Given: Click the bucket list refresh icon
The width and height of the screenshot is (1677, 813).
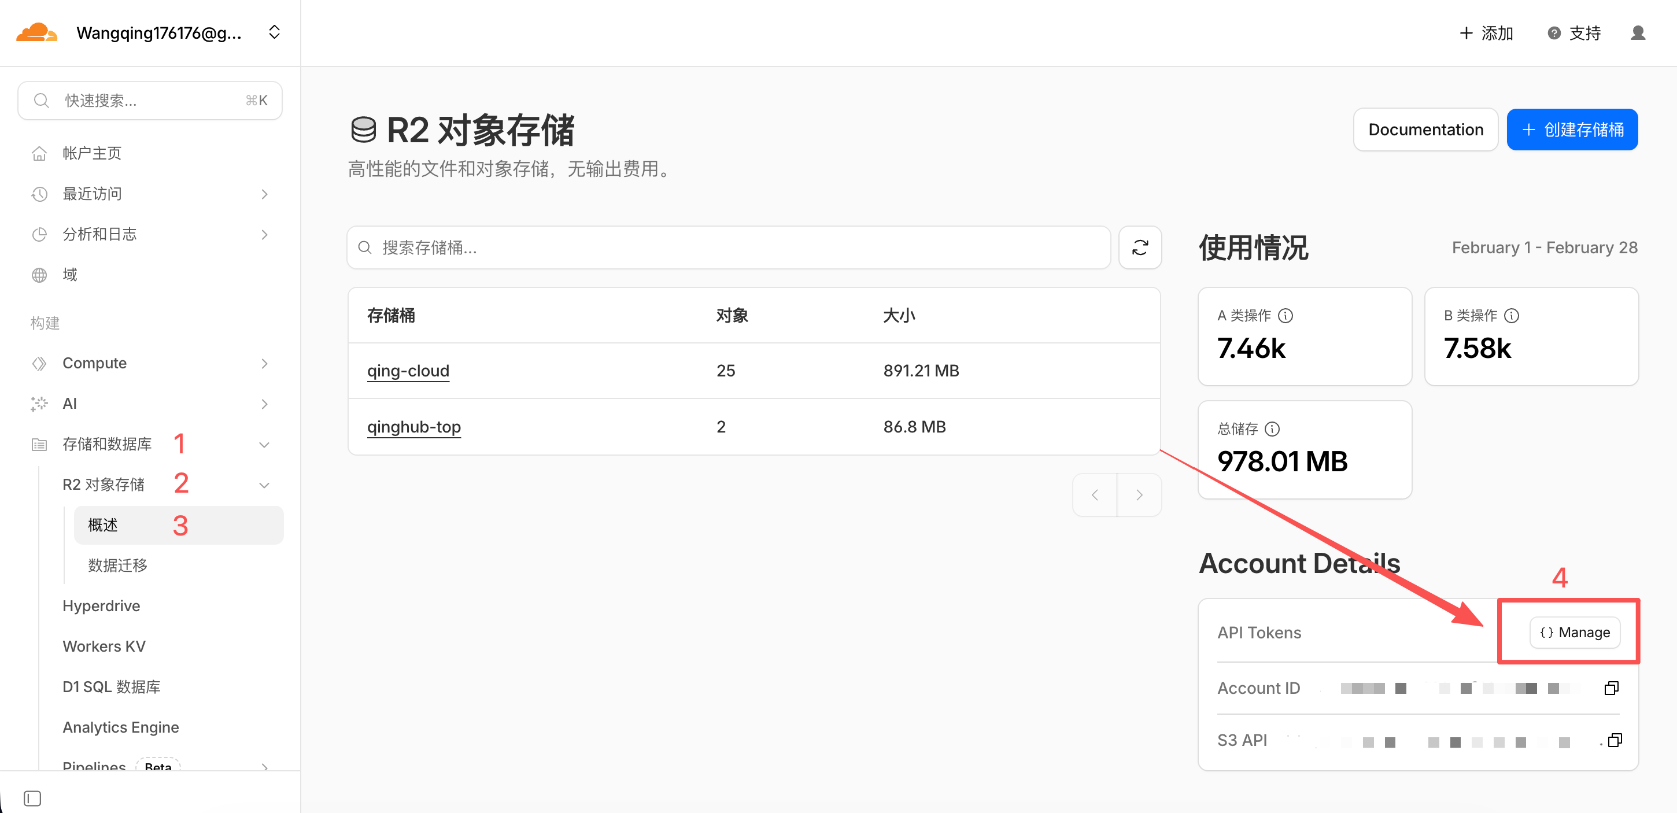Looking at the screenshot, I should click(x=1139, y=247).
